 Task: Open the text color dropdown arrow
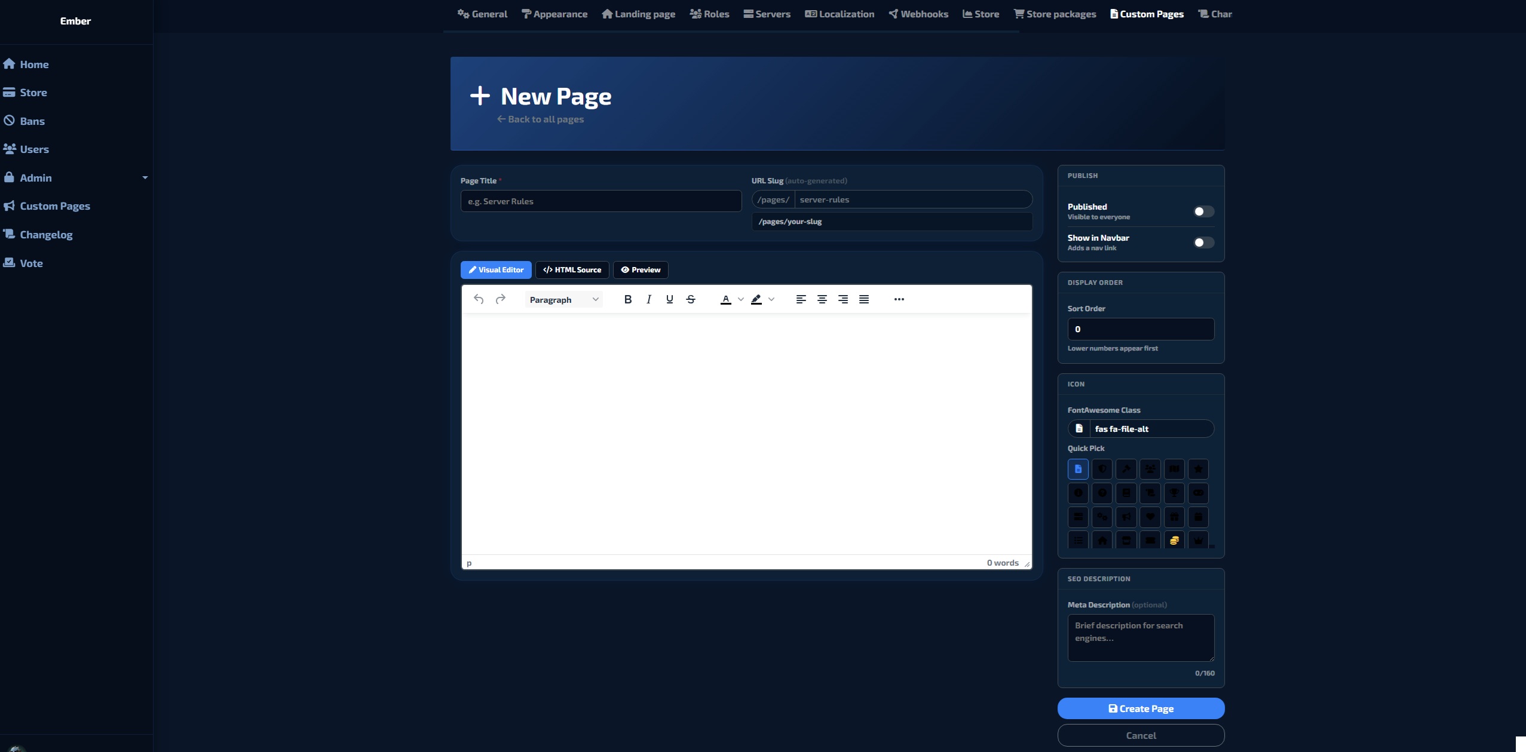click(741, 299)
